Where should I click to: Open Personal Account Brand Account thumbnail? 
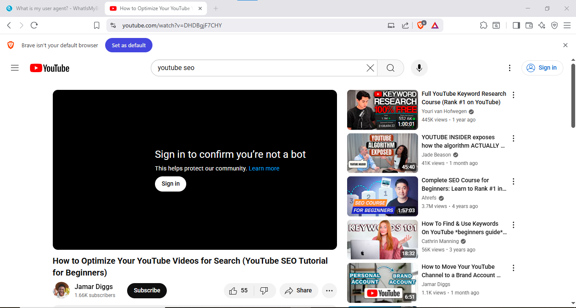383,283
